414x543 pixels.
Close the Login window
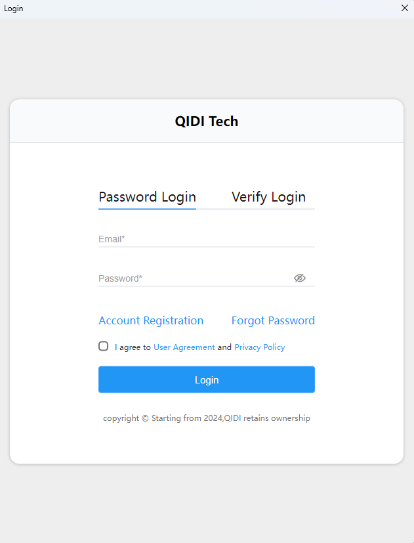click(405, 8)
